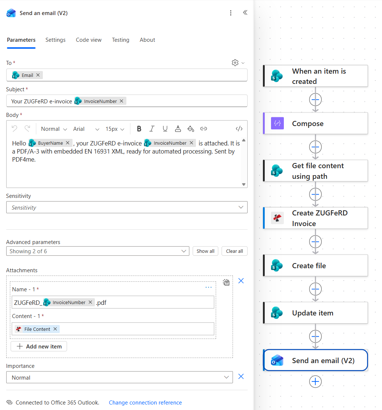Click Add new item
This screenshot has width=382, height=410.
[39, 347]
